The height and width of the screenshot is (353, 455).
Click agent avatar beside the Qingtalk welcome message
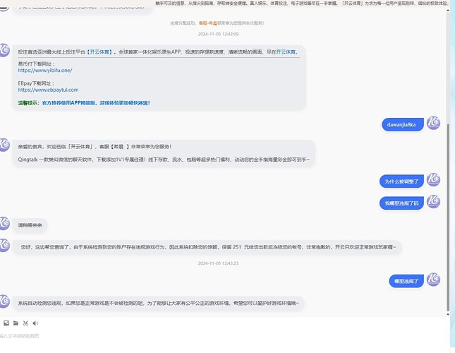4,145
